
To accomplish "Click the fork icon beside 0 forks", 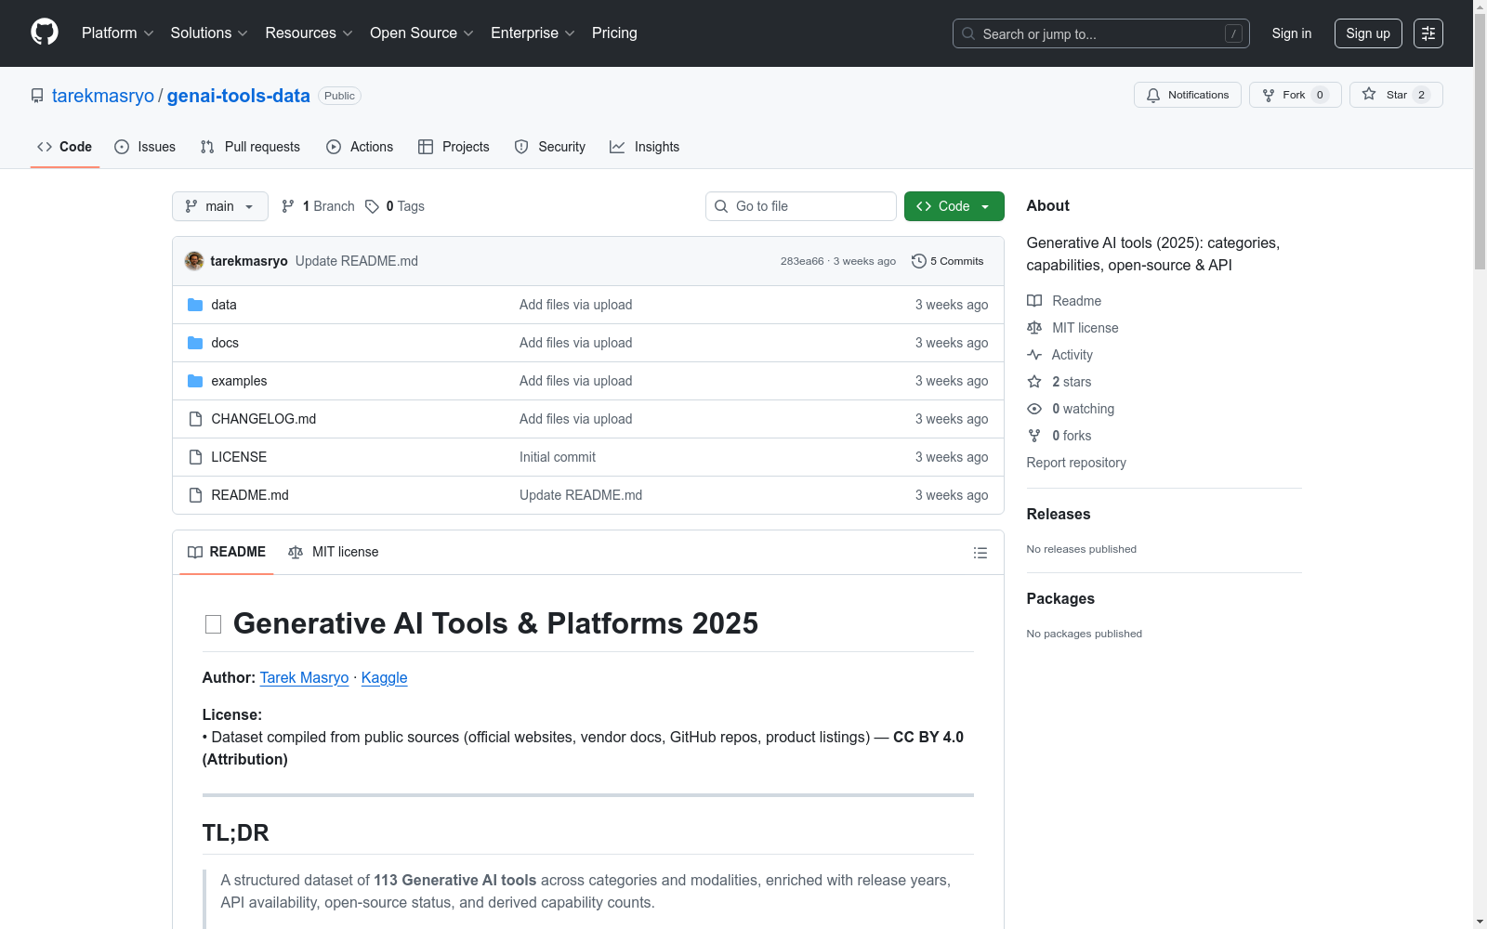I will pyautogui.click(x=1034, y=436).
